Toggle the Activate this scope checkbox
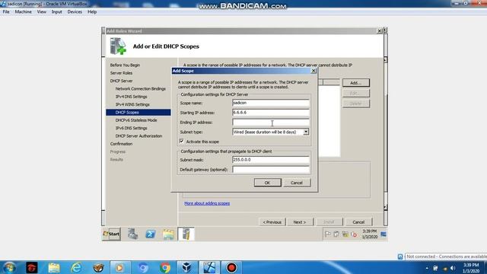 [182, 141]
